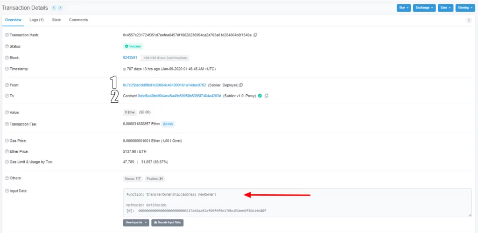Open block number 9243591 link
The height and width of the screenshot is (233, 478).
[x=130, y=57]
